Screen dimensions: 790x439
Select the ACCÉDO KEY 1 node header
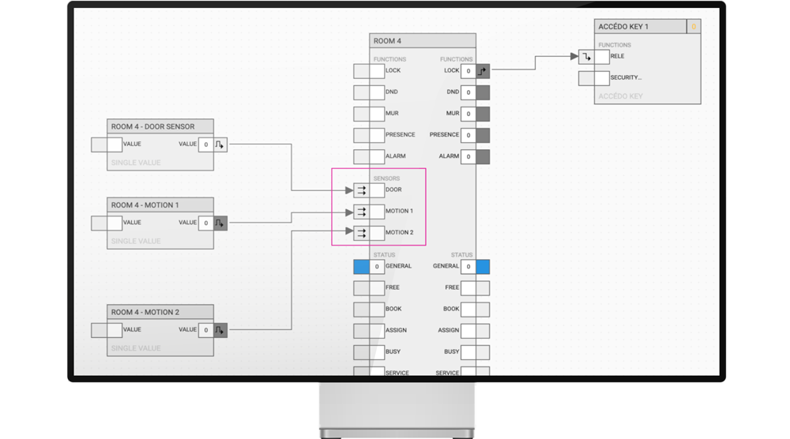[x=641, y=26]
